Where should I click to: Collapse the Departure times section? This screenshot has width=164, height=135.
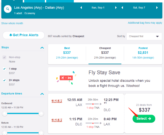pyautogui.click(x=42, y=94)
